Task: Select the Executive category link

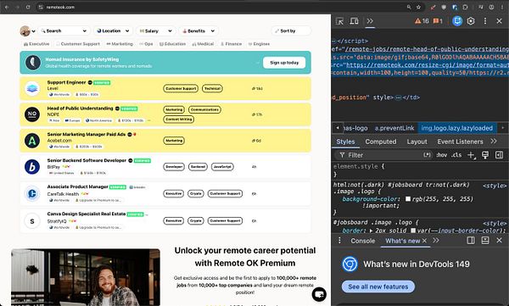Action: click(x=36, y=44)
